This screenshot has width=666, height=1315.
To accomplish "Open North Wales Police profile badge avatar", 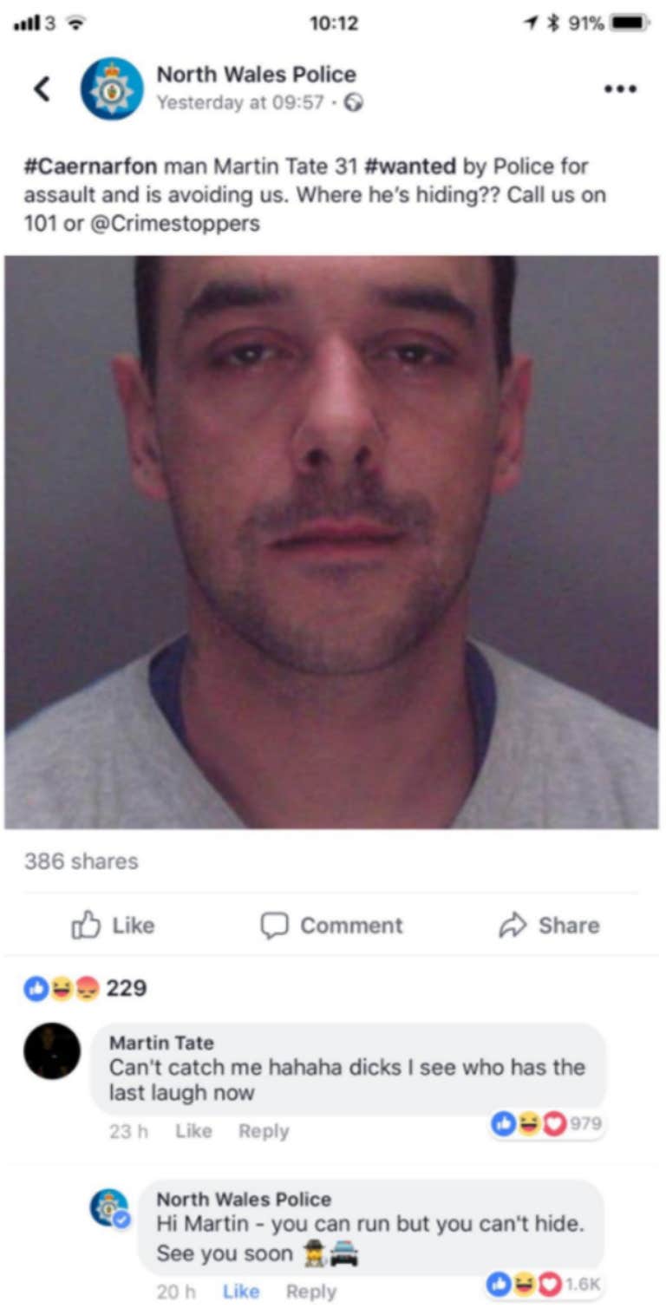I will point(112,88).
